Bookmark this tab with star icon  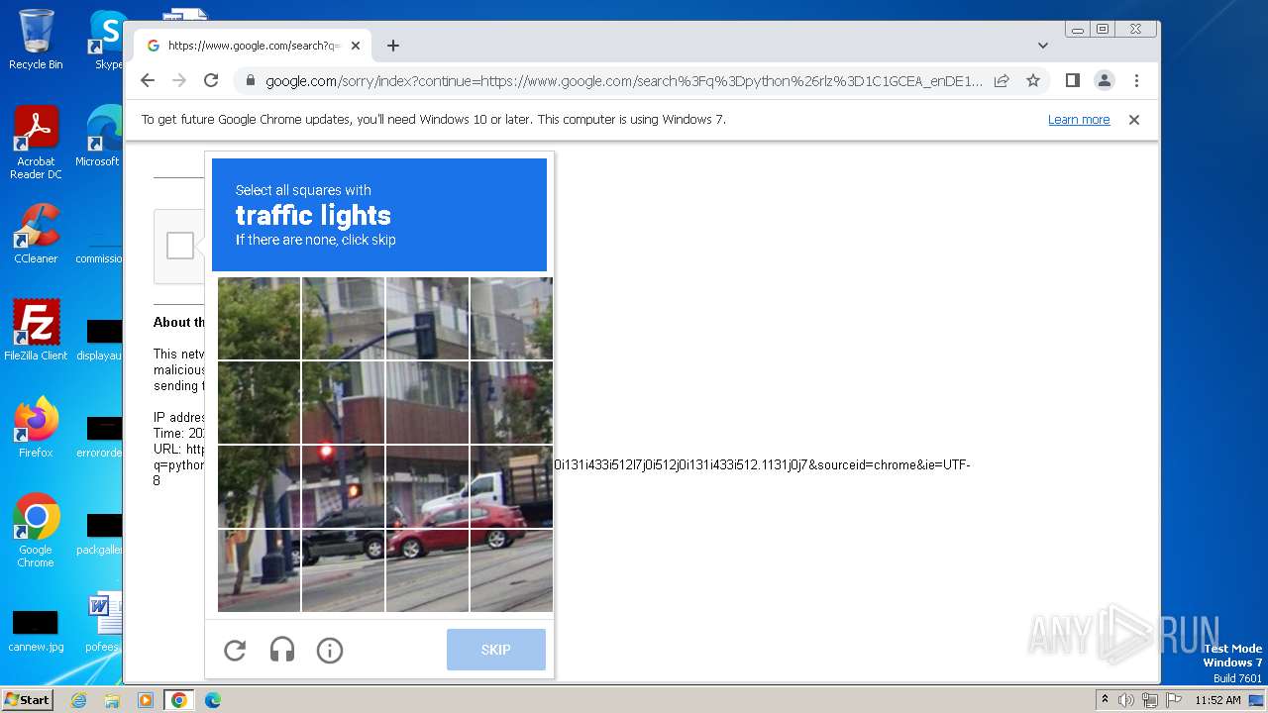click(x=1033, y=80)
